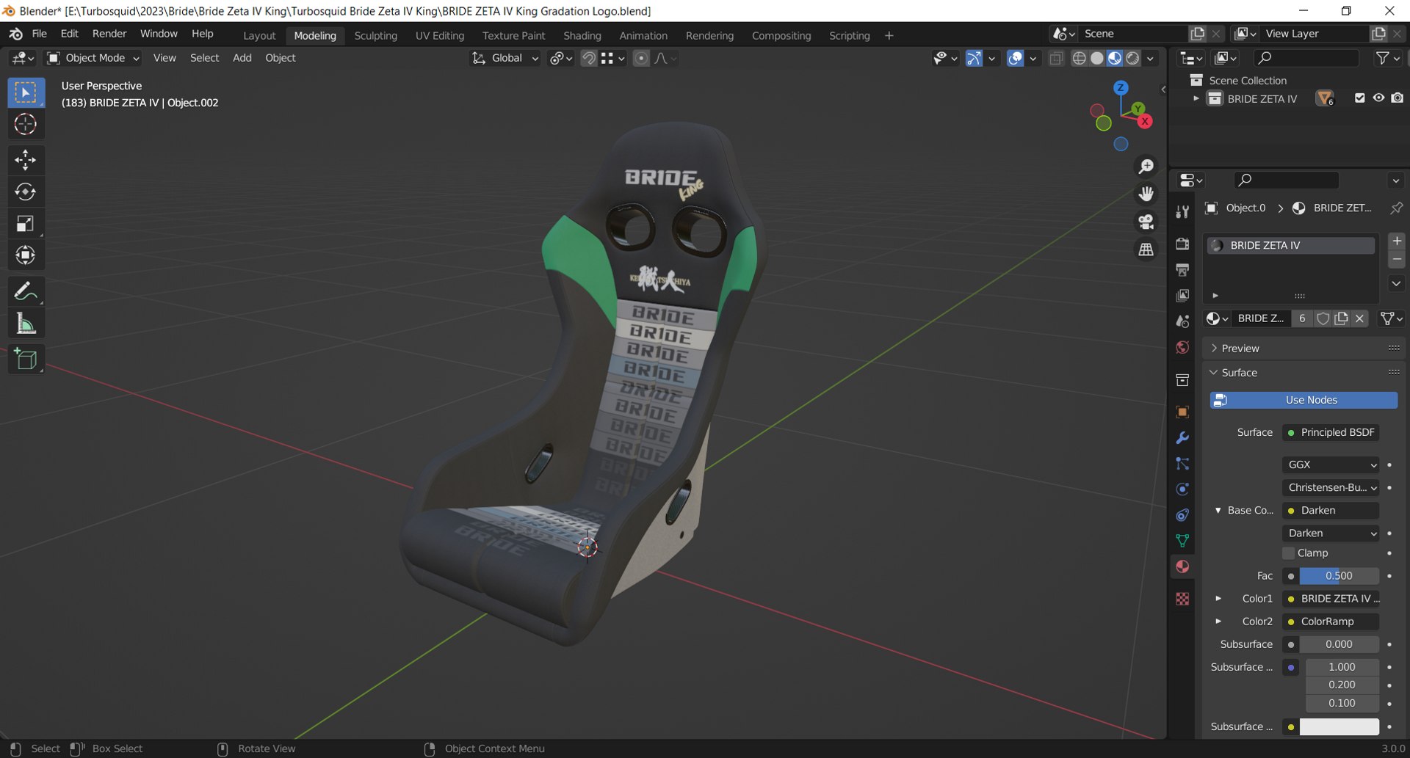Open the Add menu in viewport header
Image resolution: width=1410 pixels, height=758 pixels.
pyautogui.click(x=242, y=58)
